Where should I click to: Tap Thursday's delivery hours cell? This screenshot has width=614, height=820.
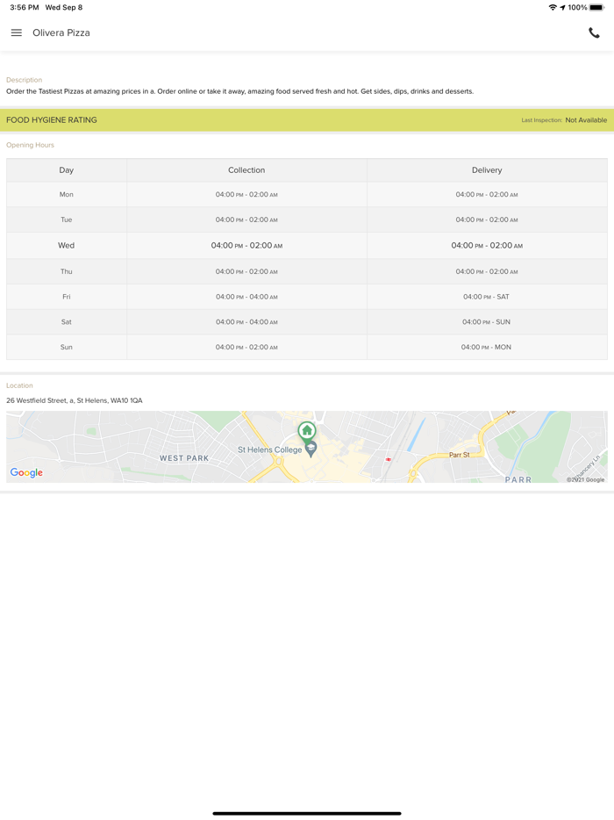(487, 271)
